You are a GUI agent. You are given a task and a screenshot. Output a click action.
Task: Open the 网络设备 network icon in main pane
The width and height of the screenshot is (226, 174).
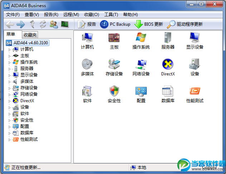141,64
